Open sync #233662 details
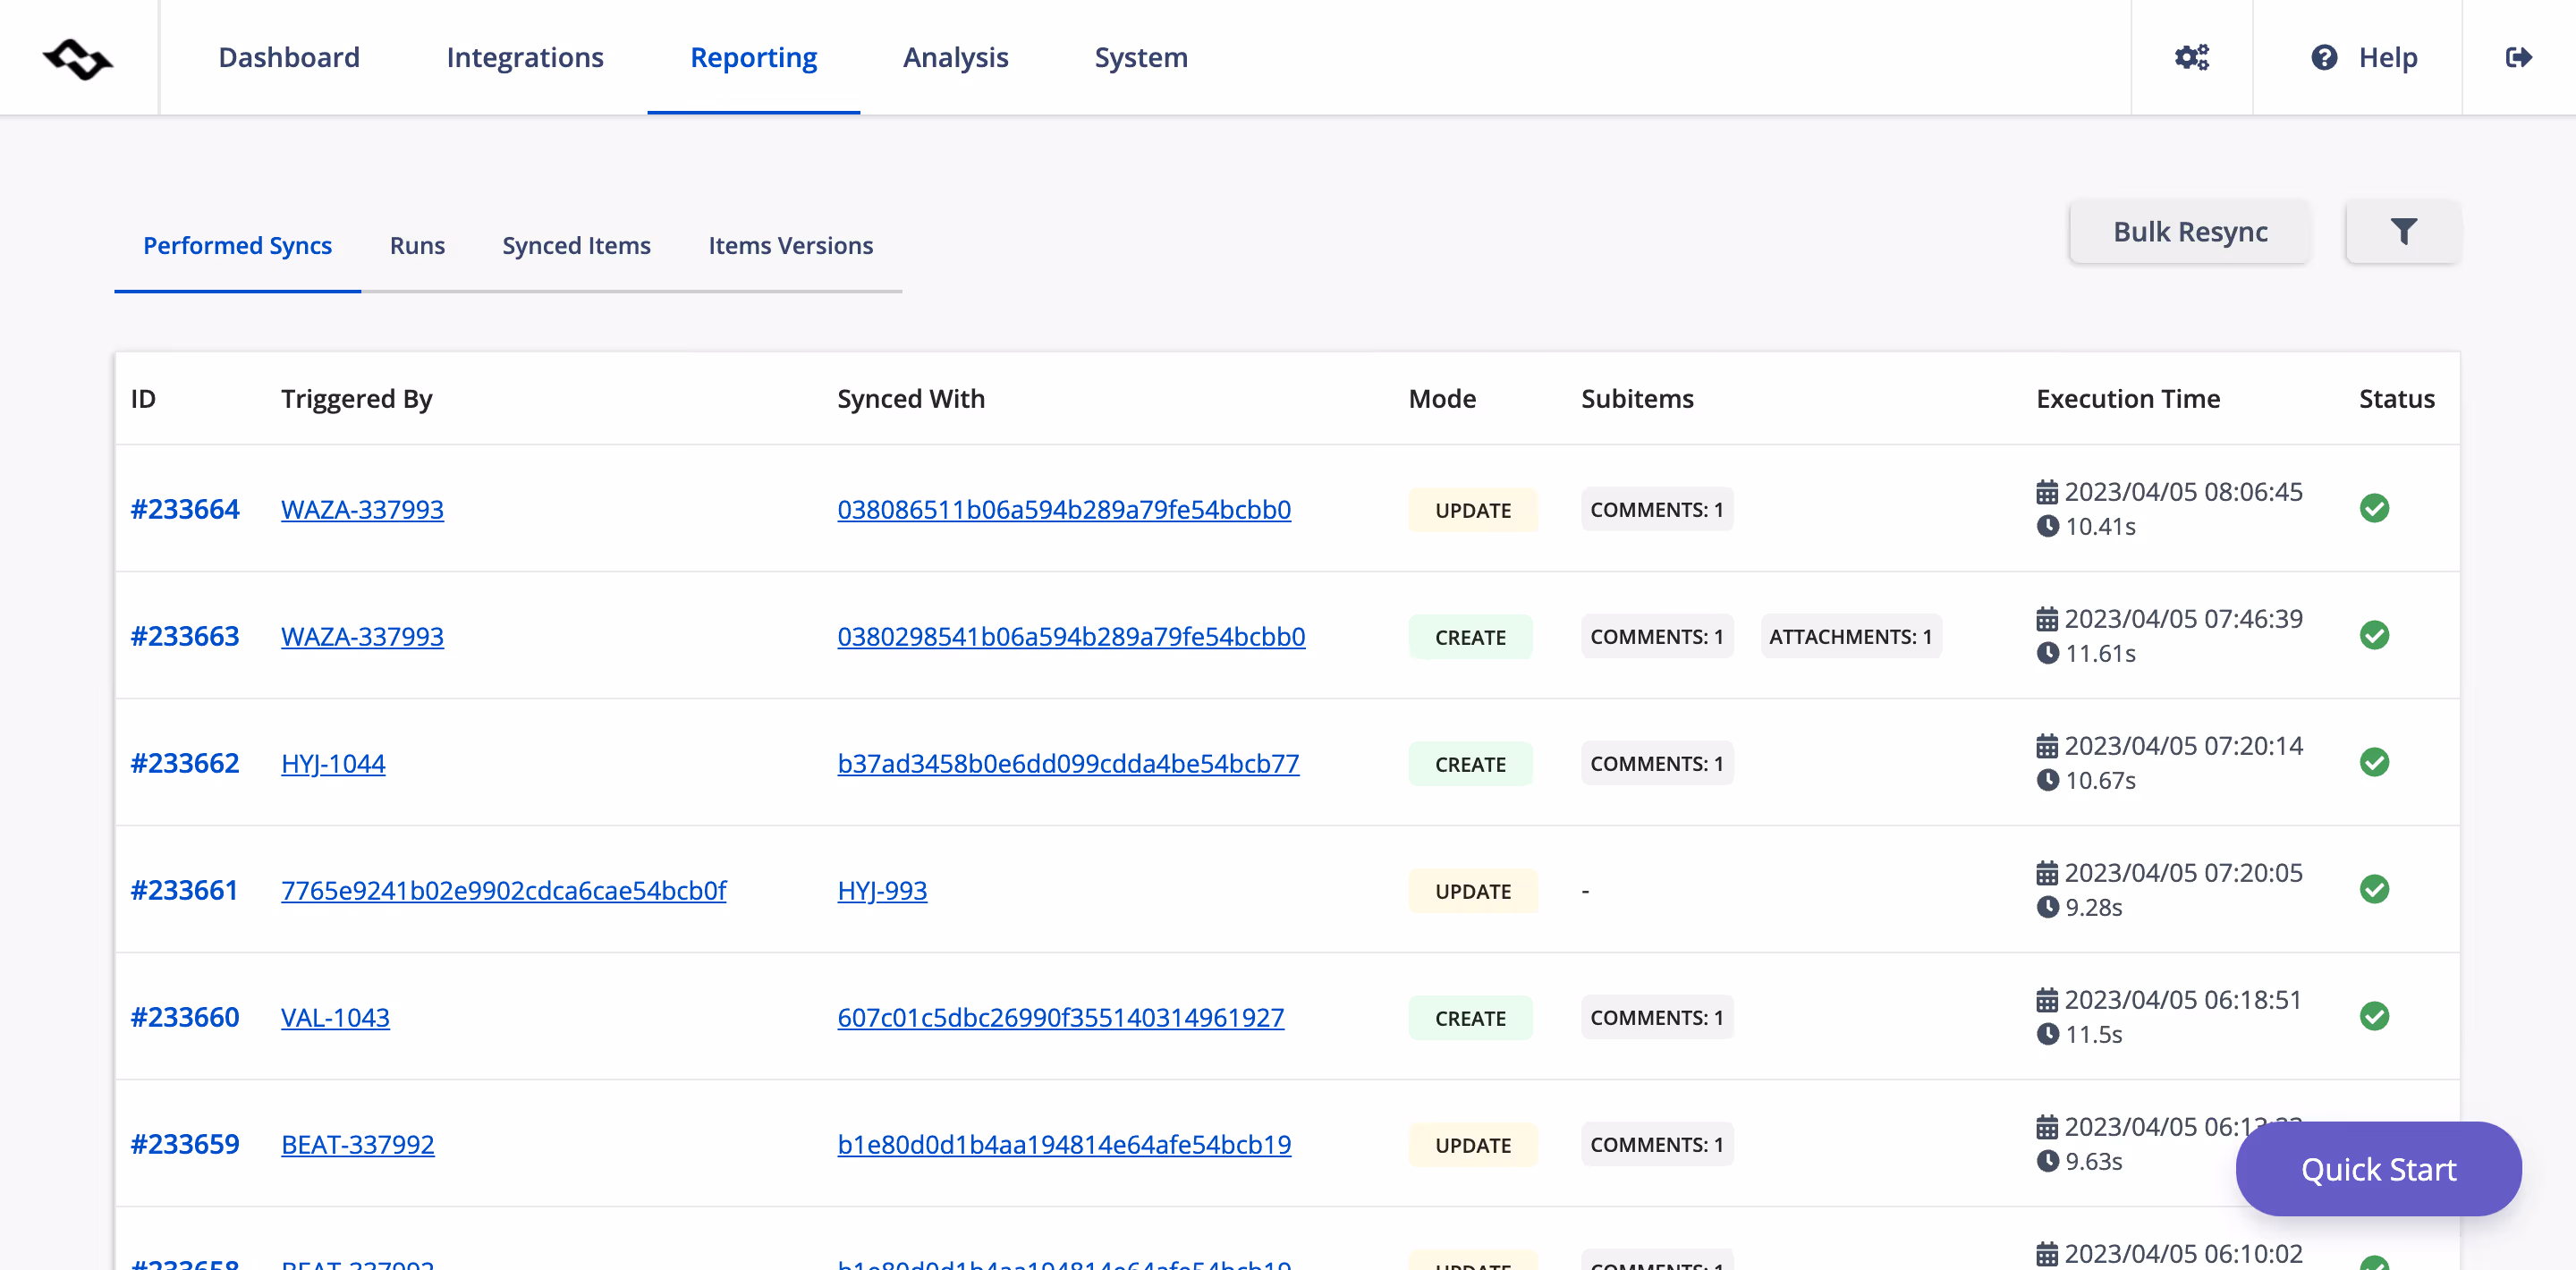This screenshot has width=2576, height=1270. pos(184,762)
